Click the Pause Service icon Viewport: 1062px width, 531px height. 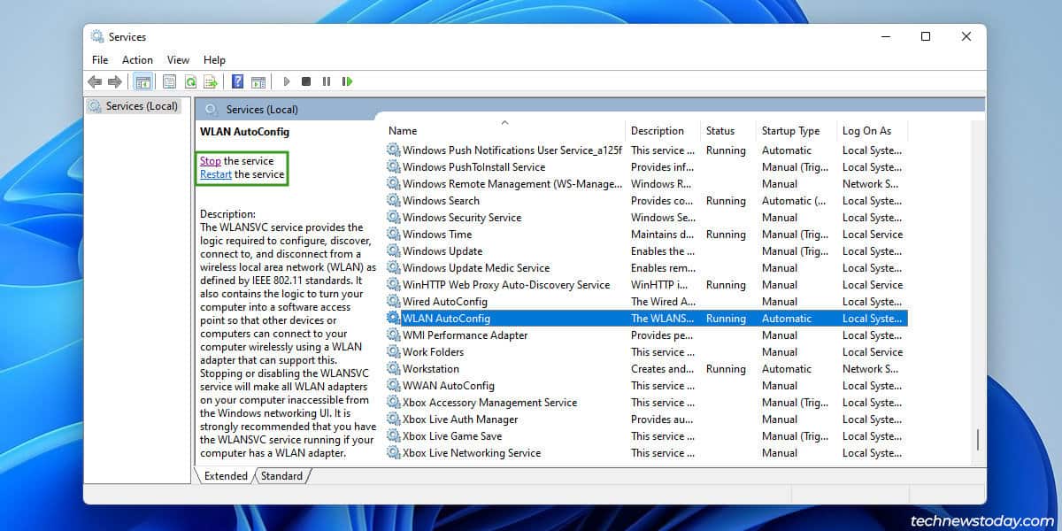point(327,81)
